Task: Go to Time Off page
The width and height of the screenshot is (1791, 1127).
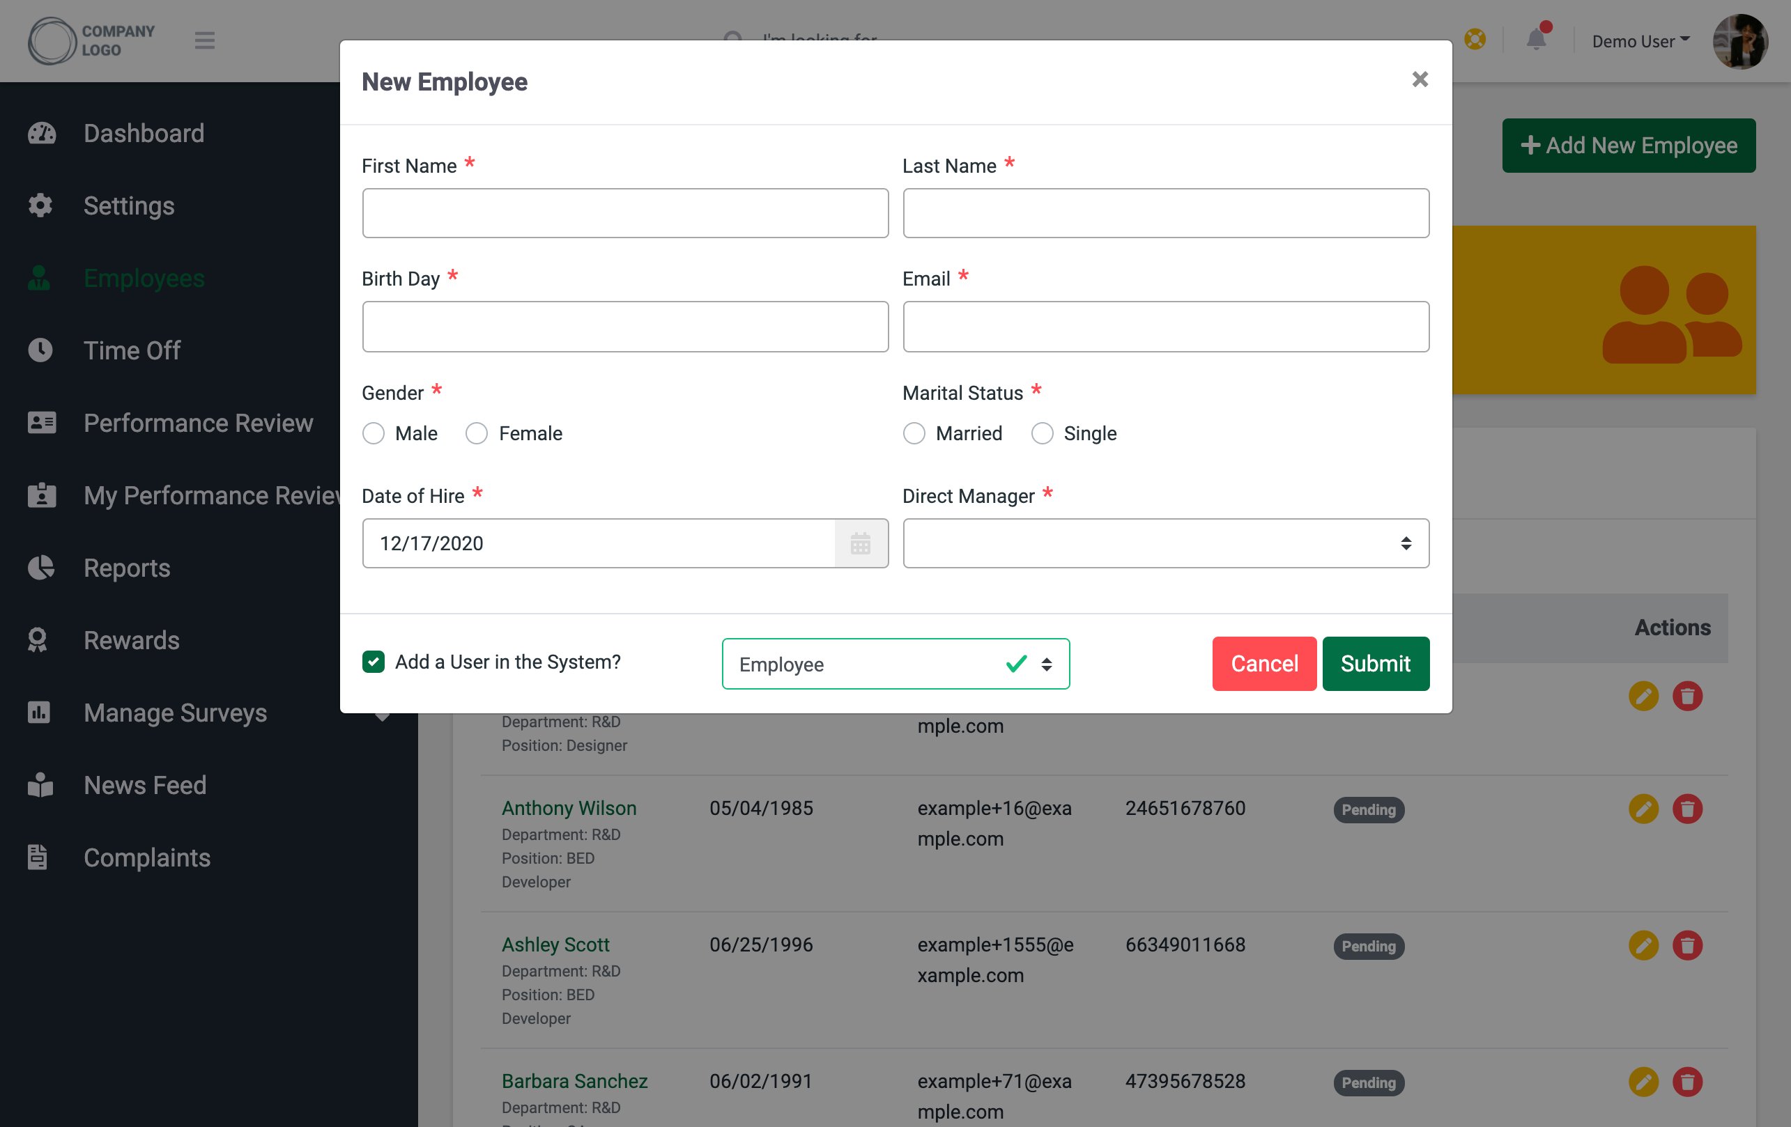Action: coord(132,350)
